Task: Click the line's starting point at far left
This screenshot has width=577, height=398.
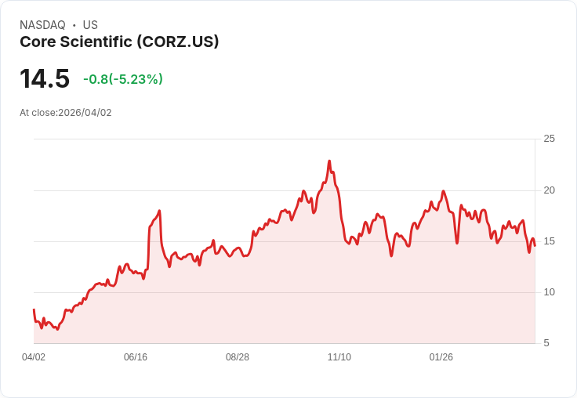Action: (x=34, y=309)
